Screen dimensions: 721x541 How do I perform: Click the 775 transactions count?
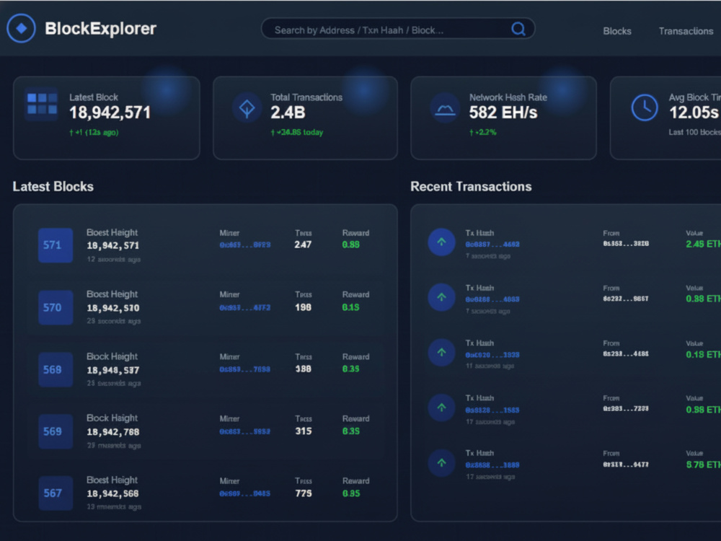coord(304,493)
